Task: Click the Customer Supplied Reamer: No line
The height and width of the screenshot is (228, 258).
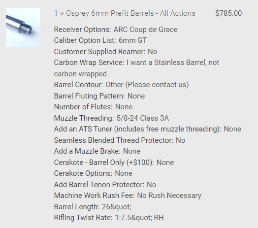Action: coord(105,52)
